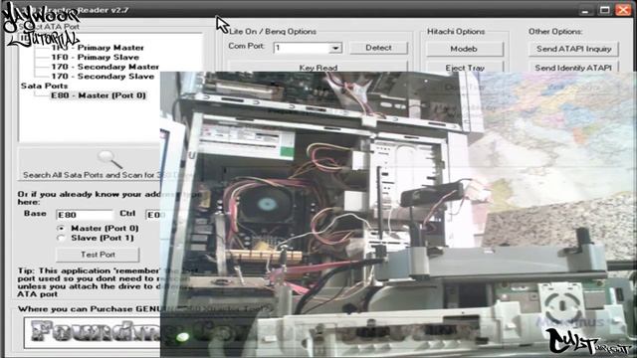Screen dimensions: 637x358
Task: Close the reader window
Action: tap(623, 10)
